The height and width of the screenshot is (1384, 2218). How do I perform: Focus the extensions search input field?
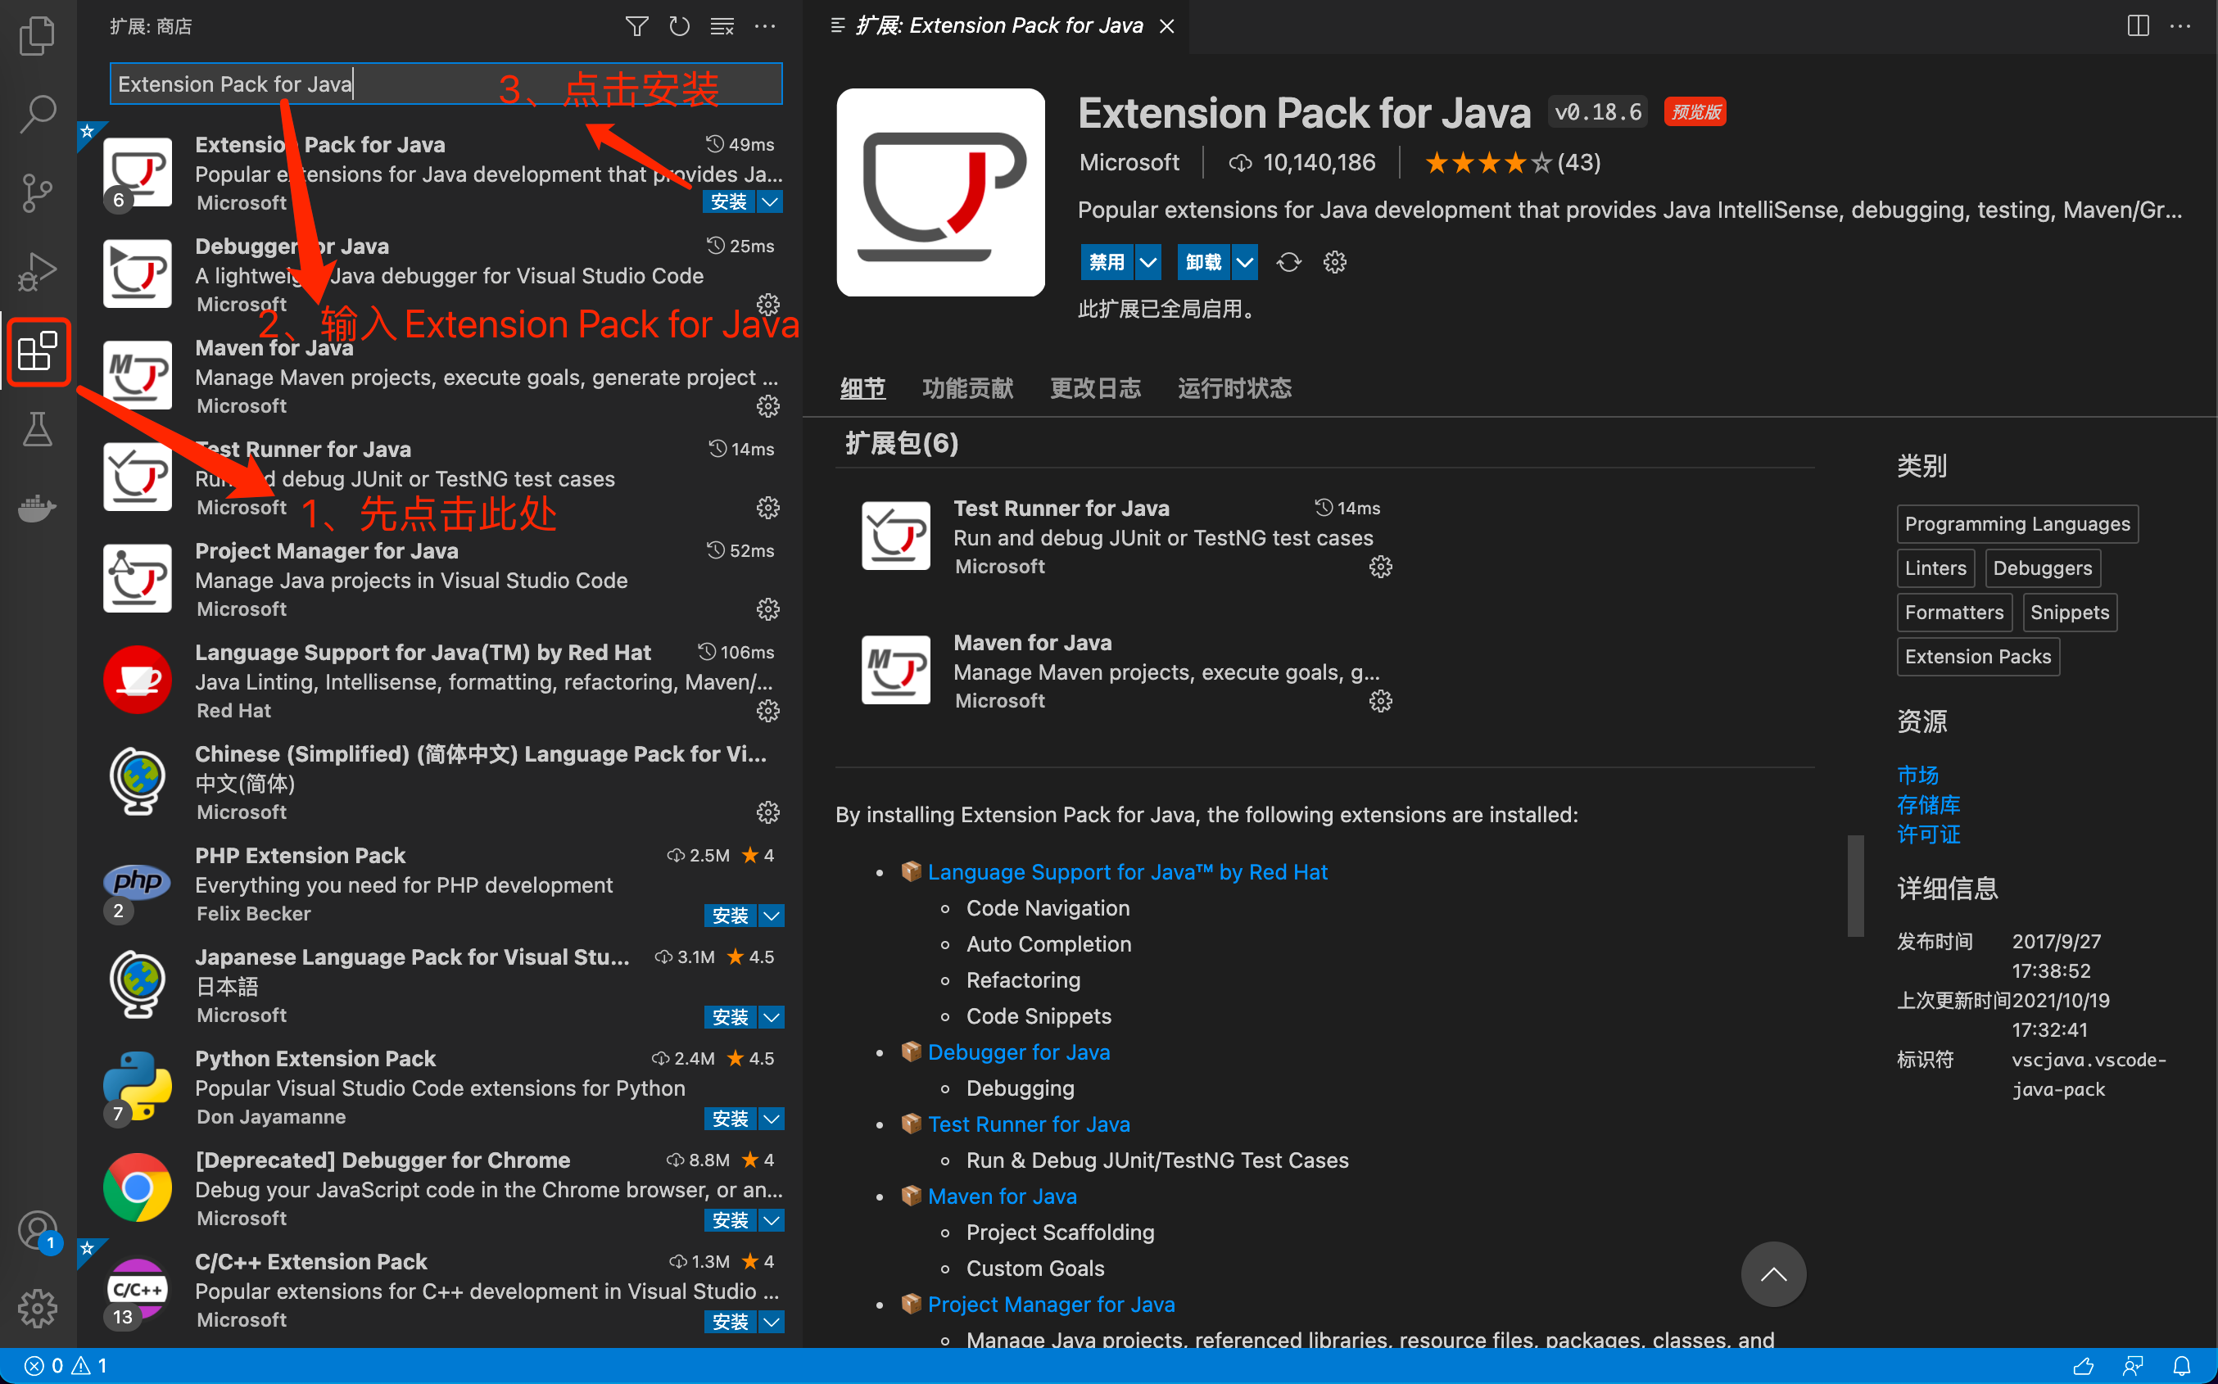(x=446, y=84)
